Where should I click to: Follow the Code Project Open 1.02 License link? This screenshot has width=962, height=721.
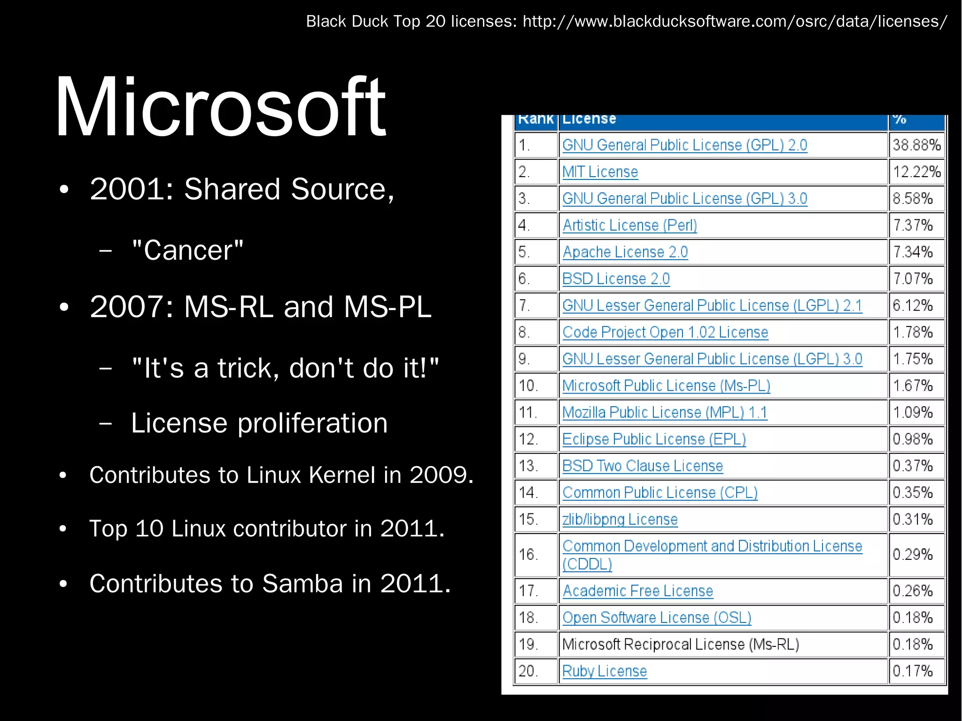tap(665, 333)
